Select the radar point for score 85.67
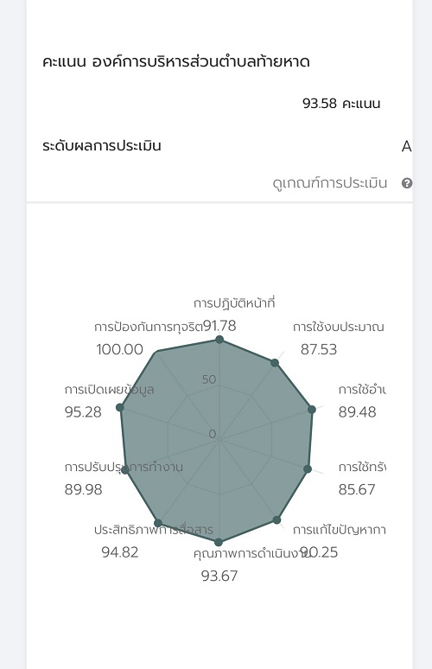432x669 pixels. pyautogui.click(x=308, y=468)
